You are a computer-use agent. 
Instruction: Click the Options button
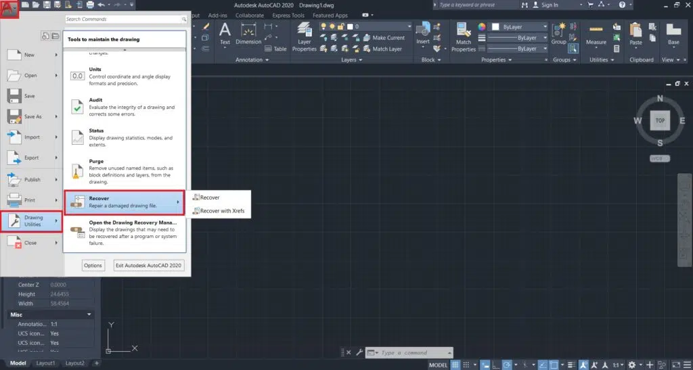pyautogui.click(x=93, y=265)
